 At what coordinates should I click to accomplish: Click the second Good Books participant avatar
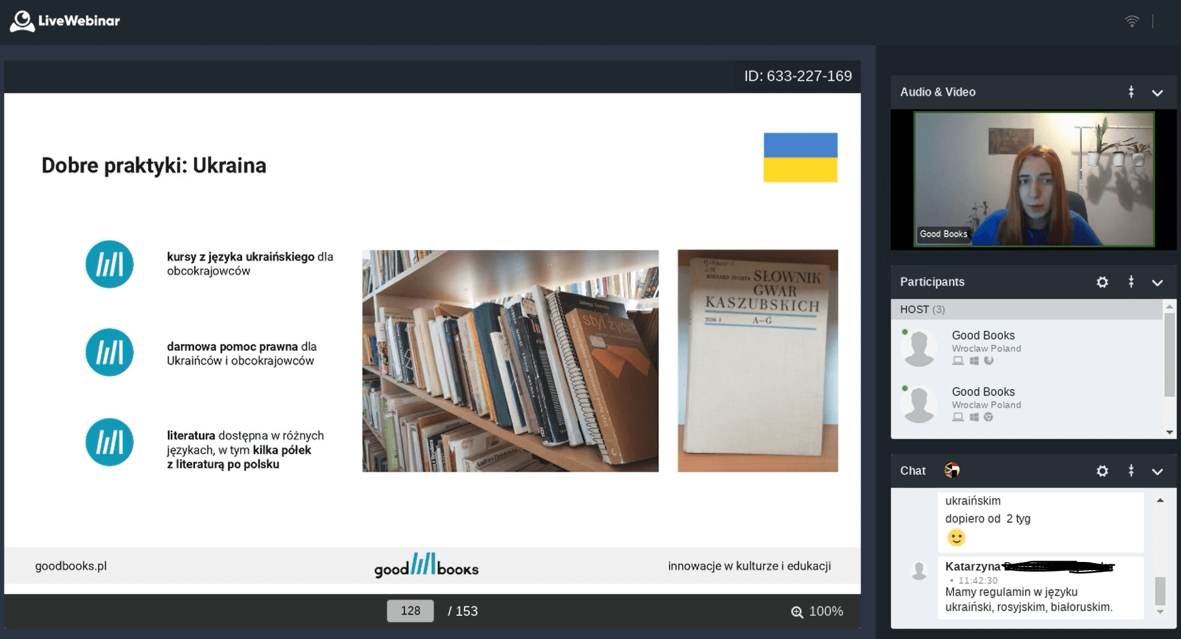919,404
